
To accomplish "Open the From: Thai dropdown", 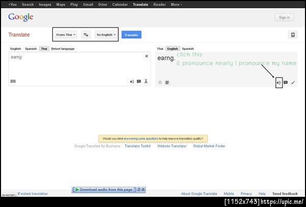I will coord(66,35).
